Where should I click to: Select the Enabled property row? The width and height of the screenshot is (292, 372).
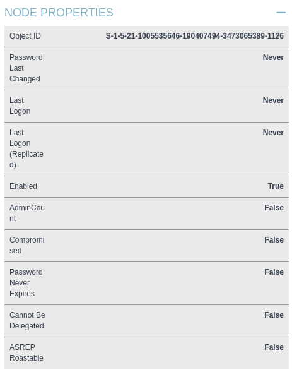point(146,186)
